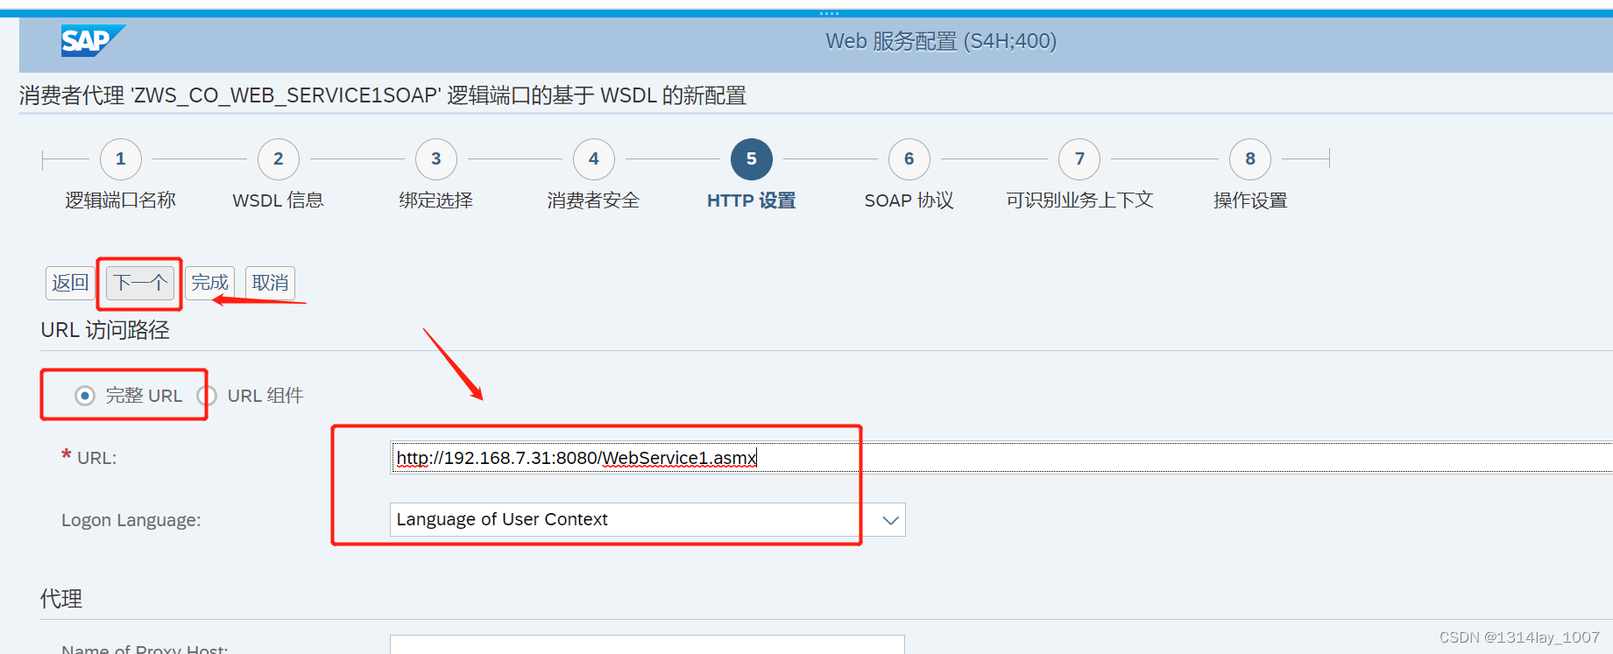The image size is (1613, 654).
Task: Click the 下一个 (Next) button
Action: point(140,283)
